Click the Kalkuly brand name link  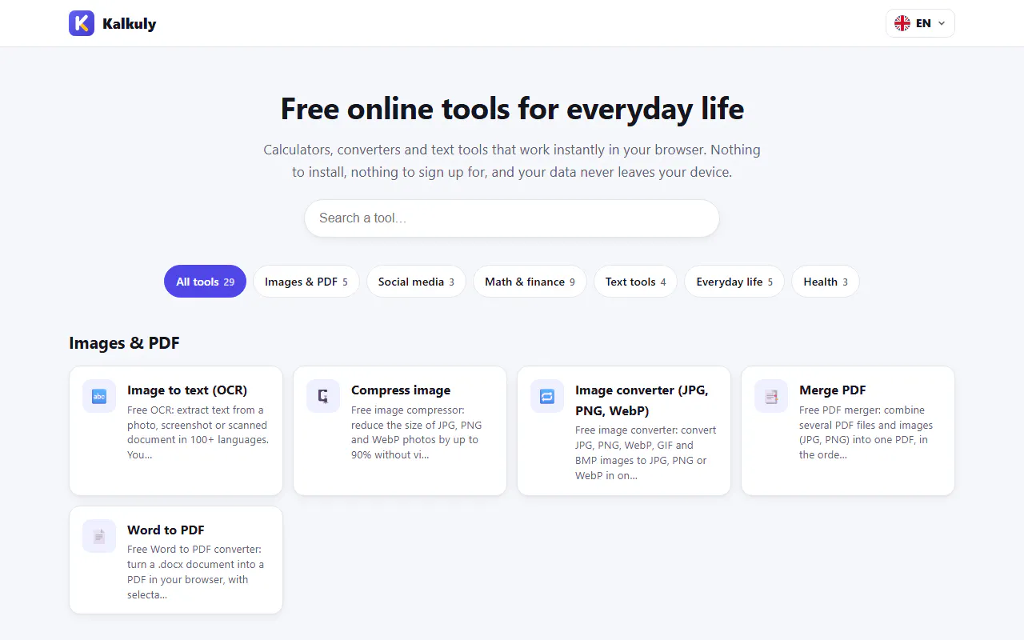129,24
